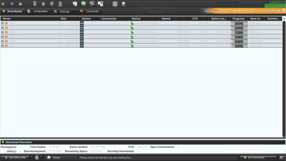Viewport: 286px width, 161px height.
Task: Click the update check globe icon
Action: [x=124, y=4]
